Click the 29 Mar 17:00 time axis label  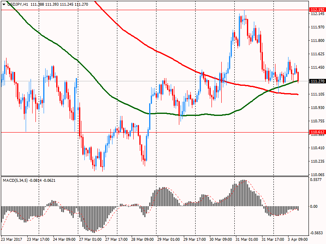pos(195,240)
